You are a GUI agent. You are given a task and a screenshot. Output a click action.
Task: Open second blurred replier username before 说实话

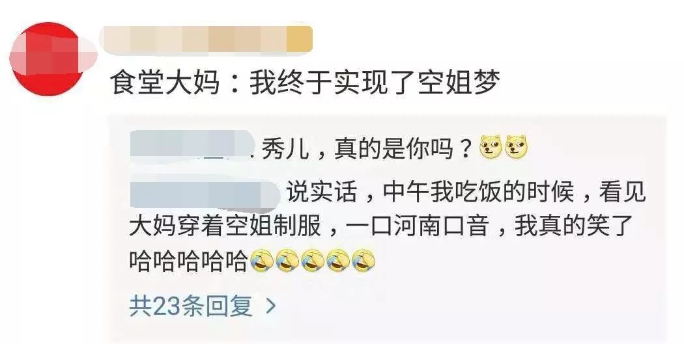click(x=205, y=191)
